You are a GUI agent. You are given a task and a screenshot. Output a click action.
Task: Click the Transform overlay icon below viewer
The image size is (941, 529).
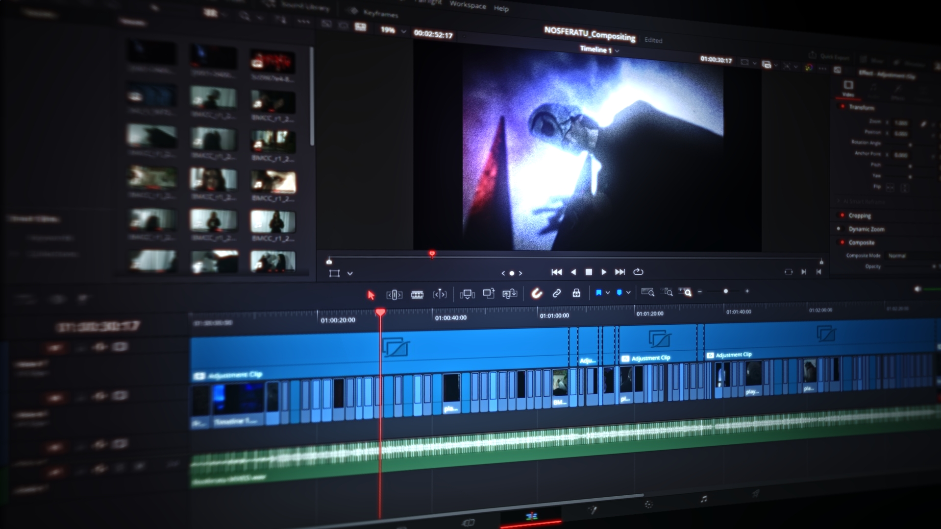point(334,273)
